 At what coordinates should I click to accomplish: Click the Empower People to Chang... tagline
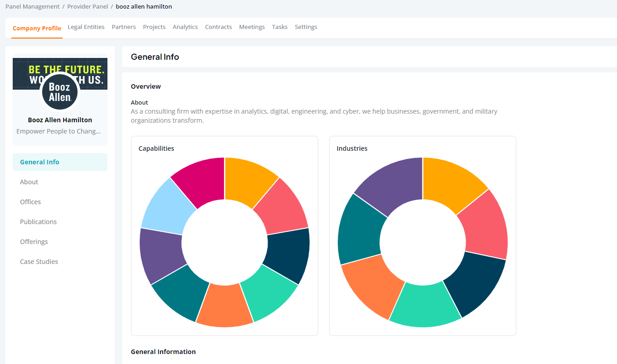click(x=58, y=131)
